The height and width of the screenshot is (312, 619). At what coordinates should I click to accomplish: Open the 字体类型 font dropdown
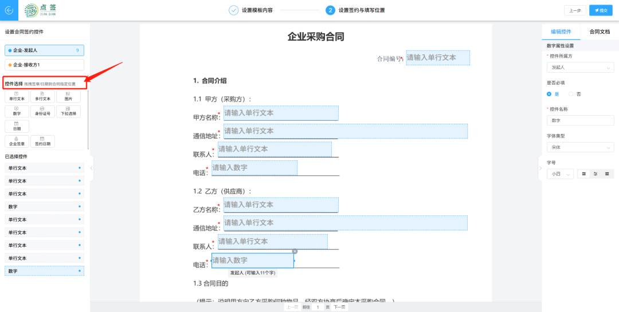click(579, 147)
